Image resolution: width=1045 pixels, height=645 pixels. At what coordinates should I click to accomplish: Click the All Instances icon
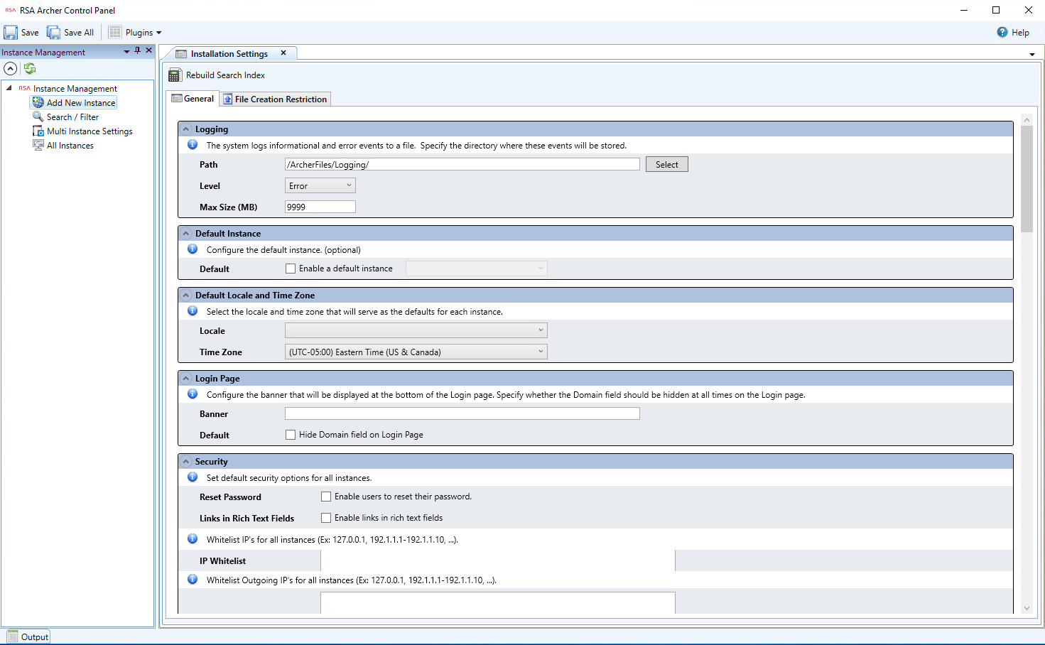(x=38, y=145)
